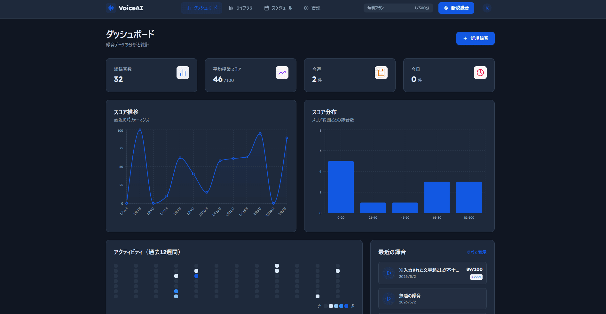Click the 無料プラン usage meter showing 1/300分
The height and width of the screenshot is (314, 606).
click(x=398, y=8)
